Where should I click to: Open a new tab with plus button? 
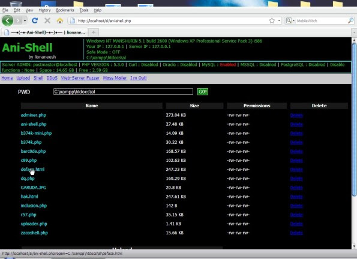click(x=94, y=32)
